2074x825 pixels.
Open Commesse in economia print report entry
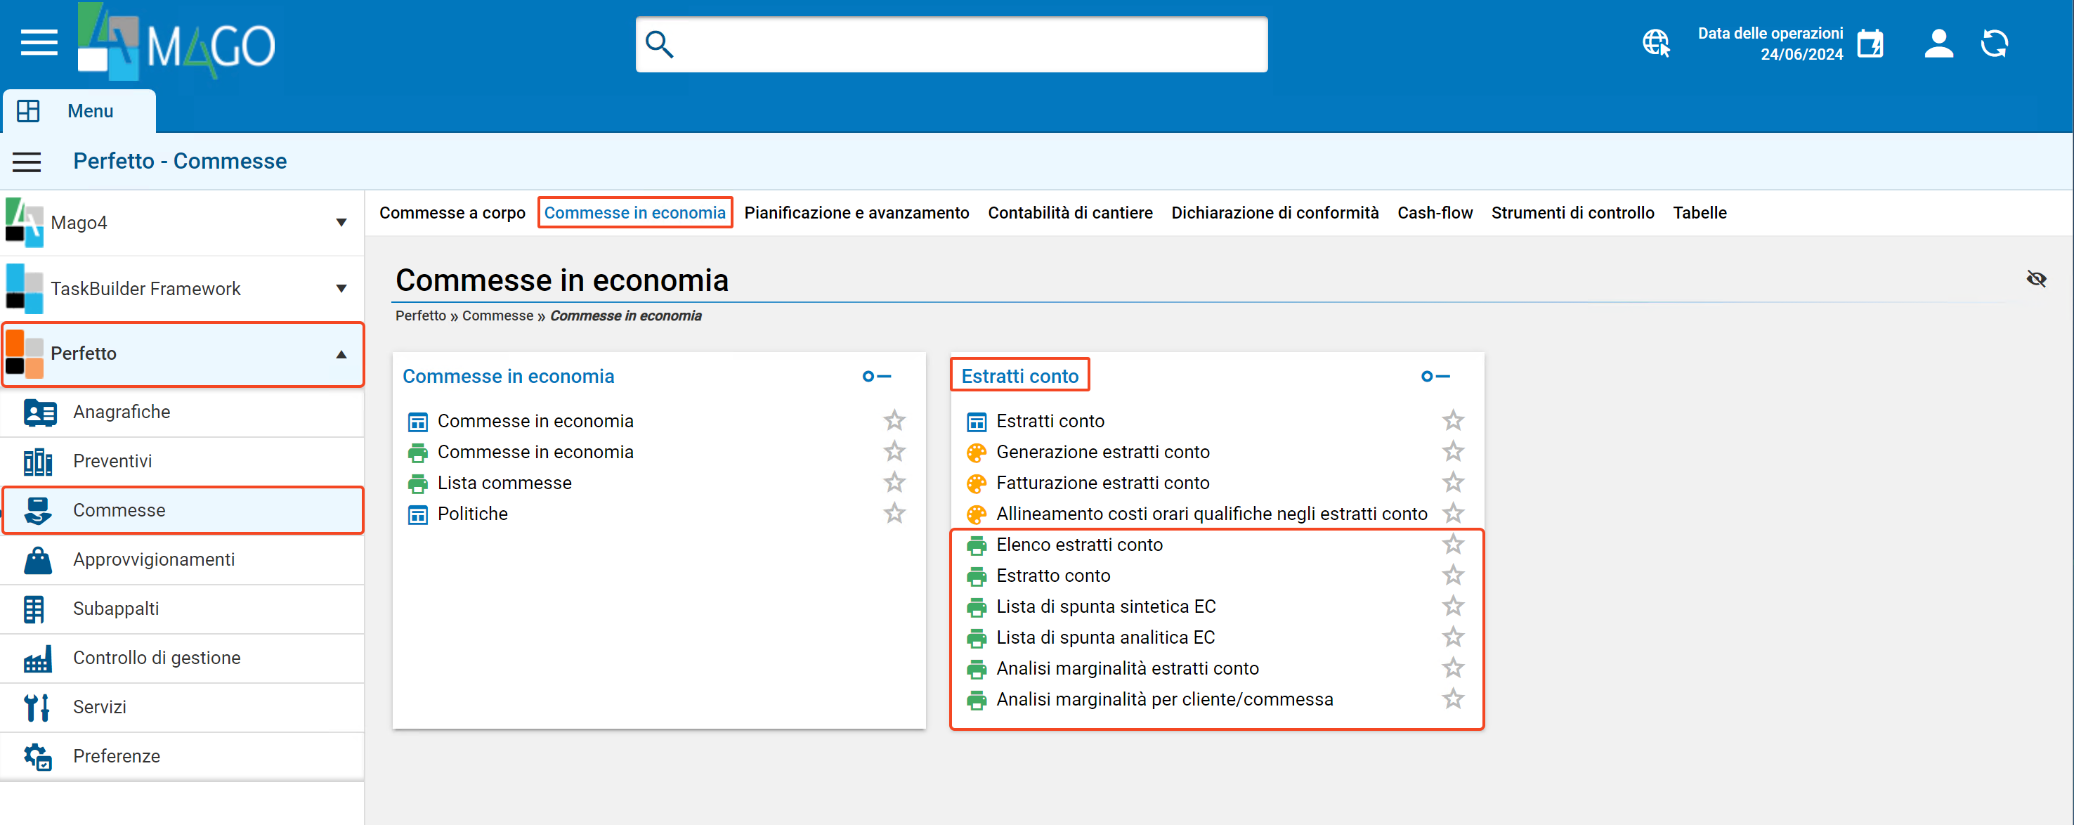point(535,453)
